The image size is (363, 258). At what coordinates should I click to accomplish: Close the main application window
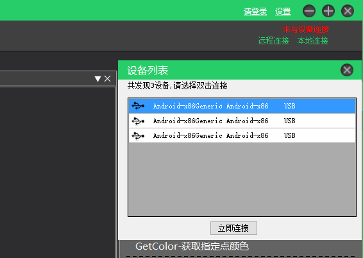(348, 11)
